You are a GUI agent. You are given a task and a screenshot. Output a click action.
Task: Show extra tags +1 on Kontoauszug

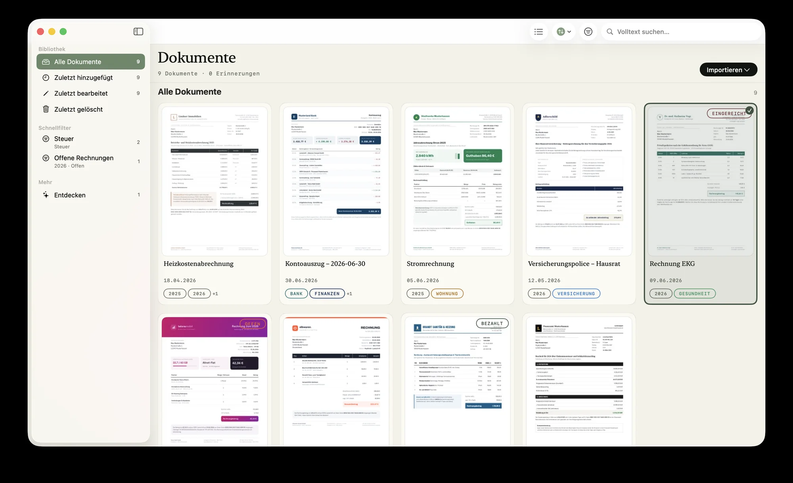pyautogui.click(x=349, y=294)
